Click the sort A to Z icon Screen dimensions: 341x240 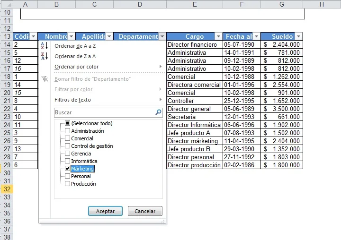tap(45, 46)
